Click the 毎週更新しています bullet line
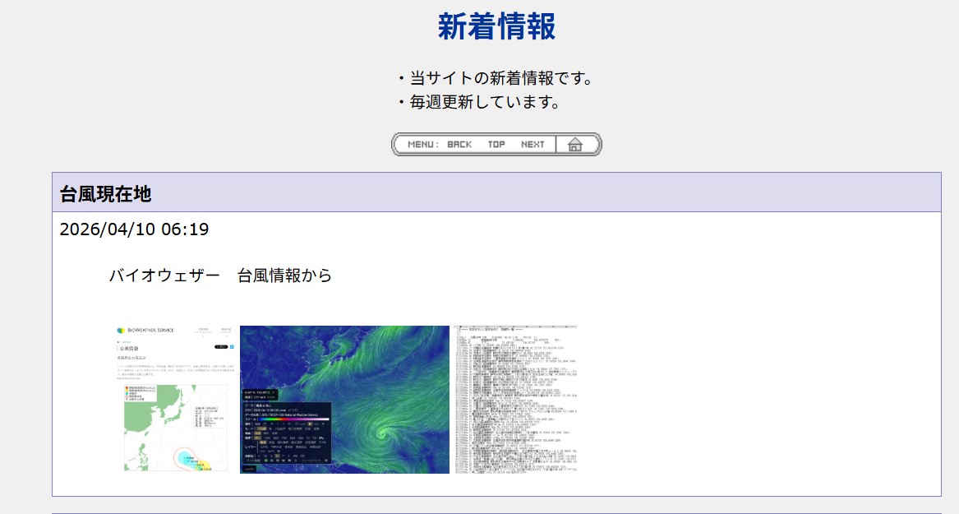 [x=478, y=102]
